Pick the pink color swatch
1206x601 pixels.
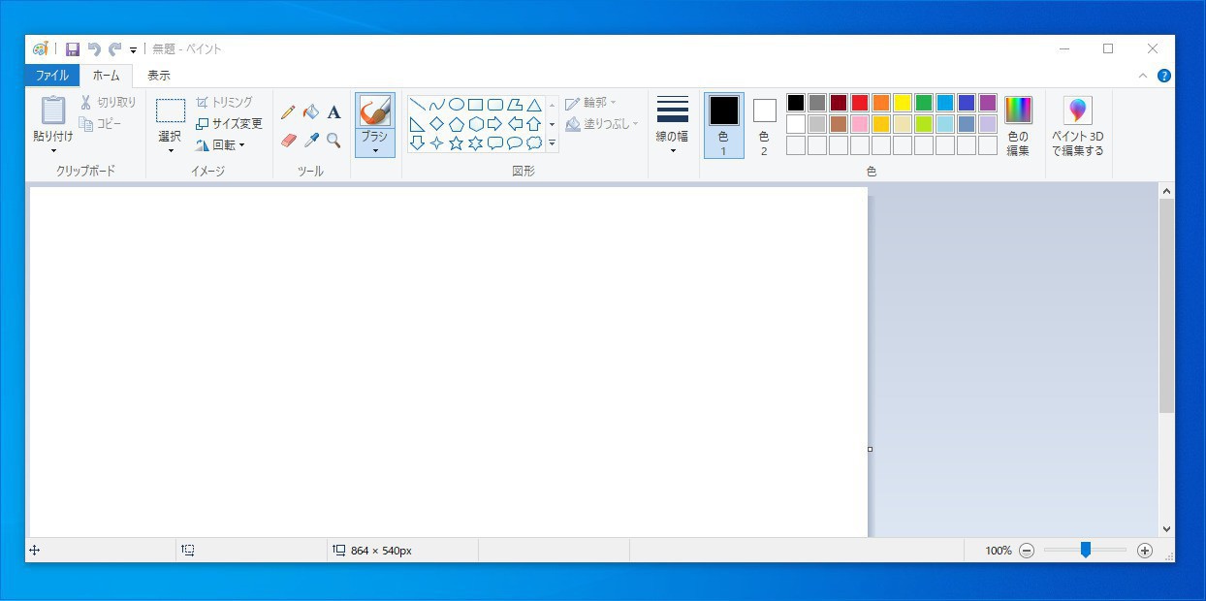[860, 124]
